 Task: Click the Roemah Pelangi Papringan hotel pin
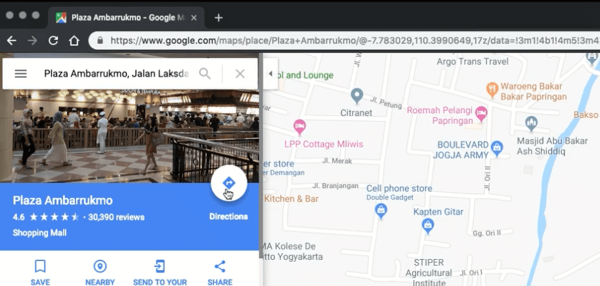[481, 114]
